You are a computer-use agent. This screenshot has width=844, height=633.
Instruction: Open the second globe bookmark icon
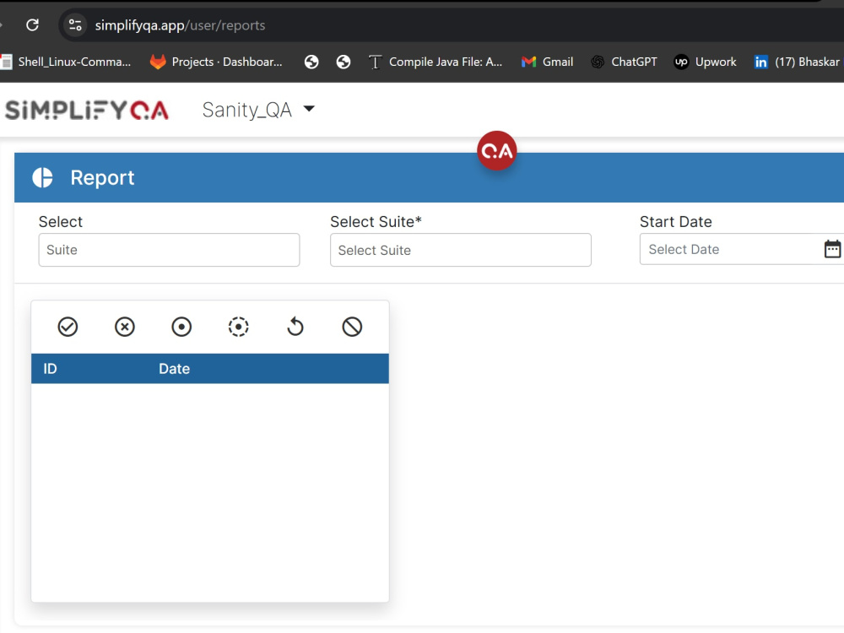[x=343, y=62]
